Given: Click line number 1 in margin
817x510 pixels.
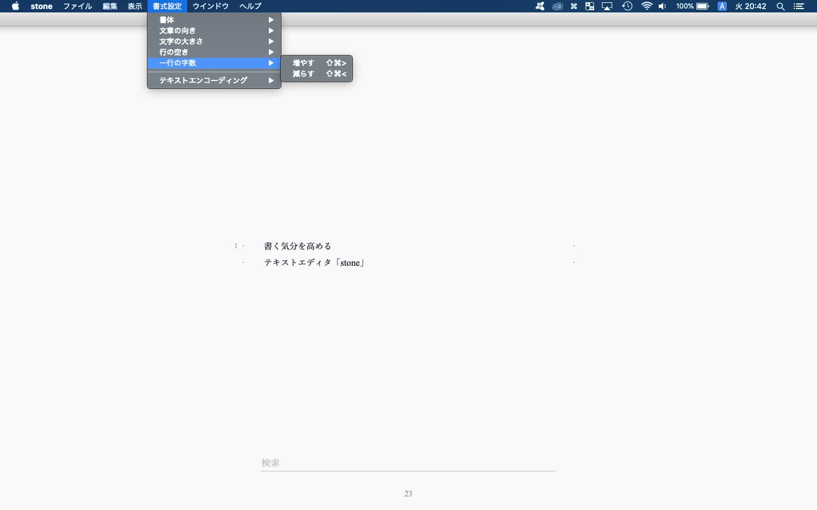Looking at the screenshot, I should 236,246.
